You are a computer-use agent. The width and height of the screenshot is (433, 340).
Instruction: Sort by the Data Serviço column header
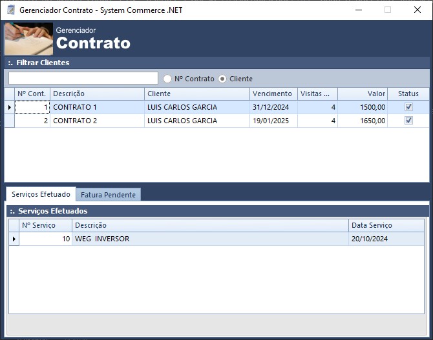tap(386, 225)
